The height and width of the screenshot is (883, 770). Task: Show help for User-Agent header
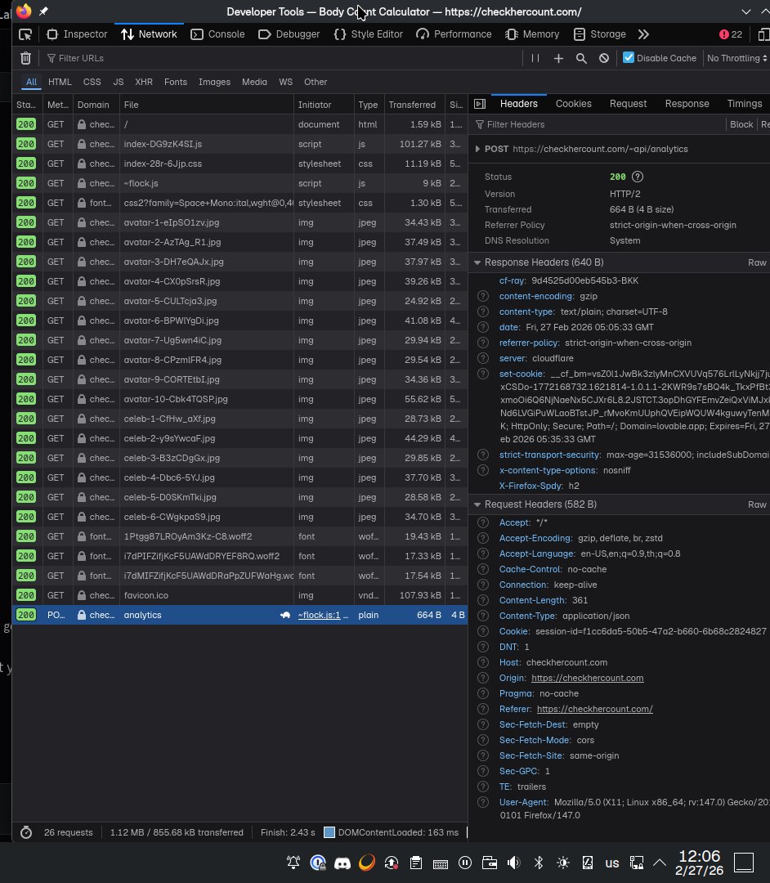[x=483, y=802]
